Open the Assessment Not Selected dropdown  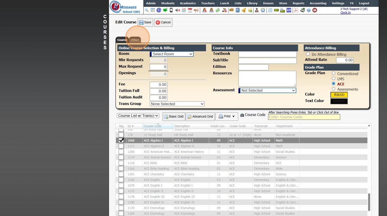(267, 90)
